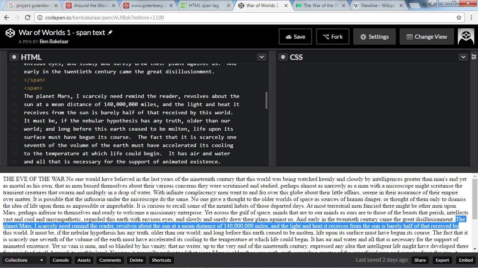Screen dimensions: 478x268
Task: Click the HTML panel title
Action: 31,57
